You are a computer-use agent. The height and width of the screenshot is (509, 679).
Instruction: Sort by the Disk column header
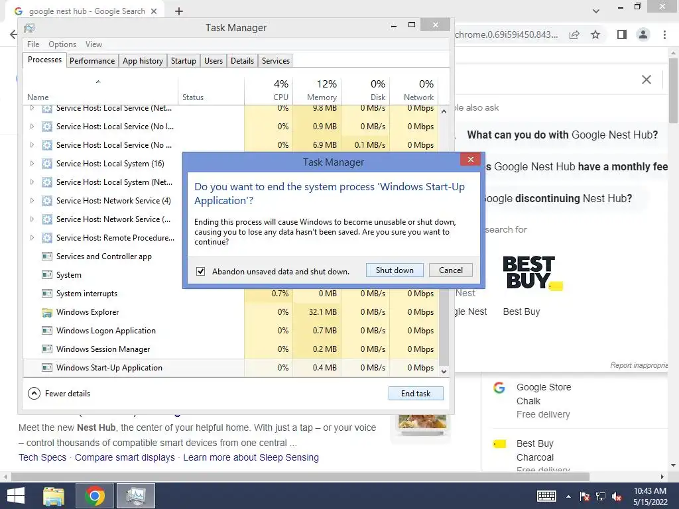point(366,90)
